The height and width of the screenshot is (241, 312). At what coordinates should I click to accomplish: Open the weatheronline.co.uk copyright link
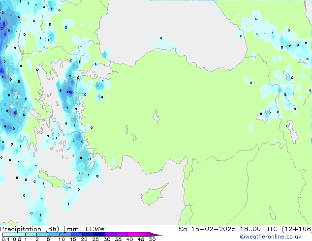pos(271,237)
